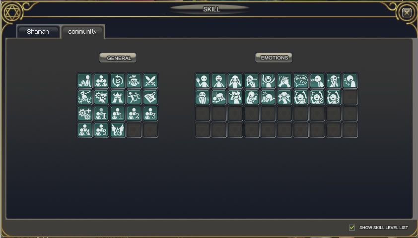Screen dimensions: 418x238
Task: Open the SALE shop skill icon
Action: coord(134,81)
